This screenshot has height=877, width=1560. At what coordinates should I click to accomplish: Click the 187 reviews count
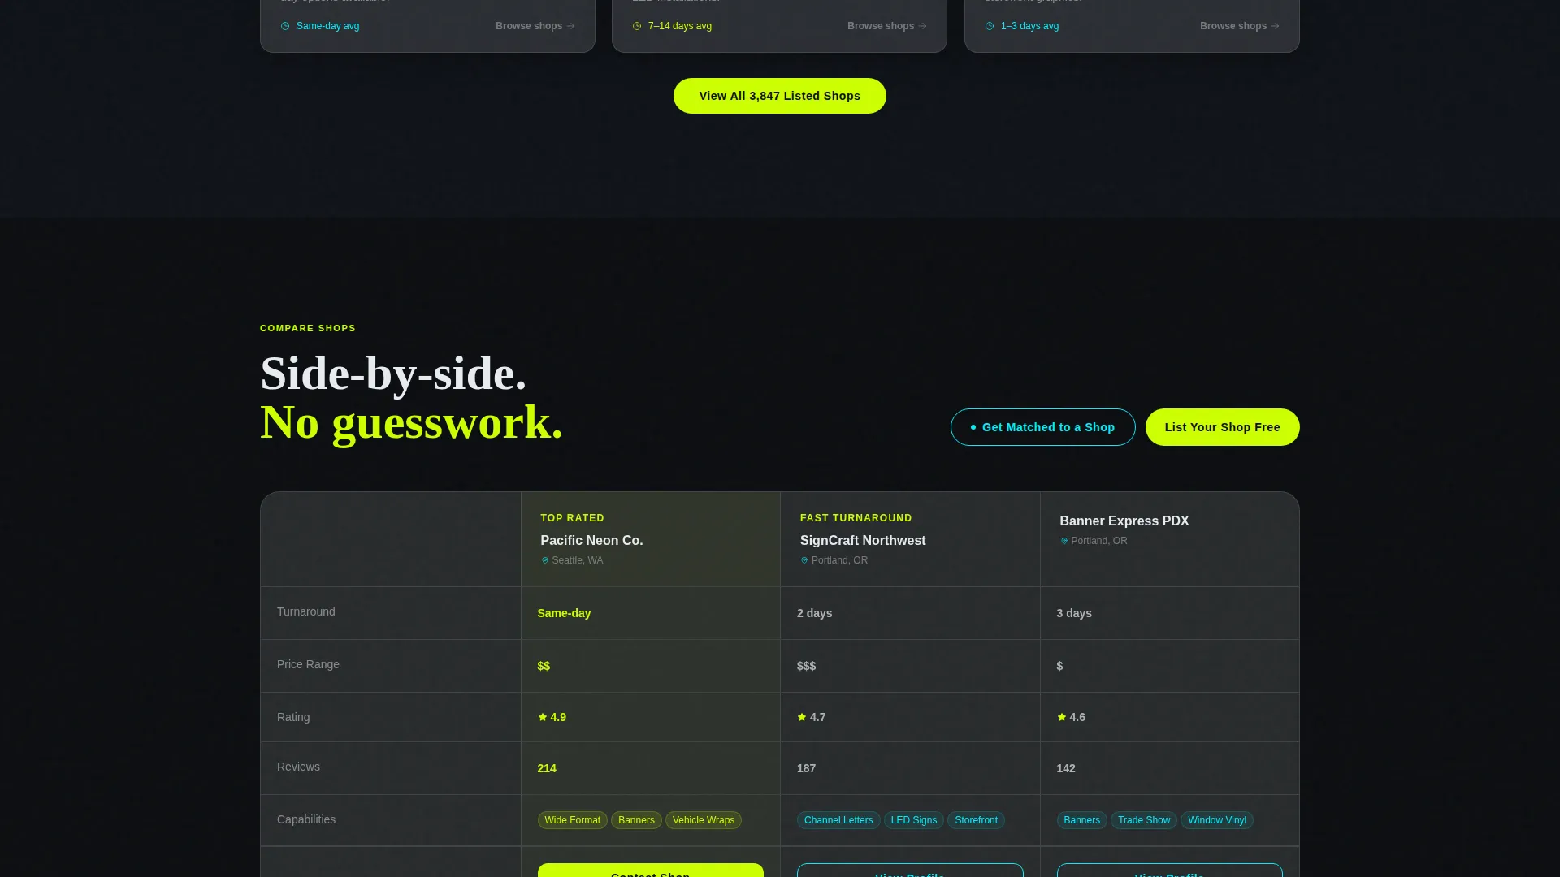(x=806, y=768)
